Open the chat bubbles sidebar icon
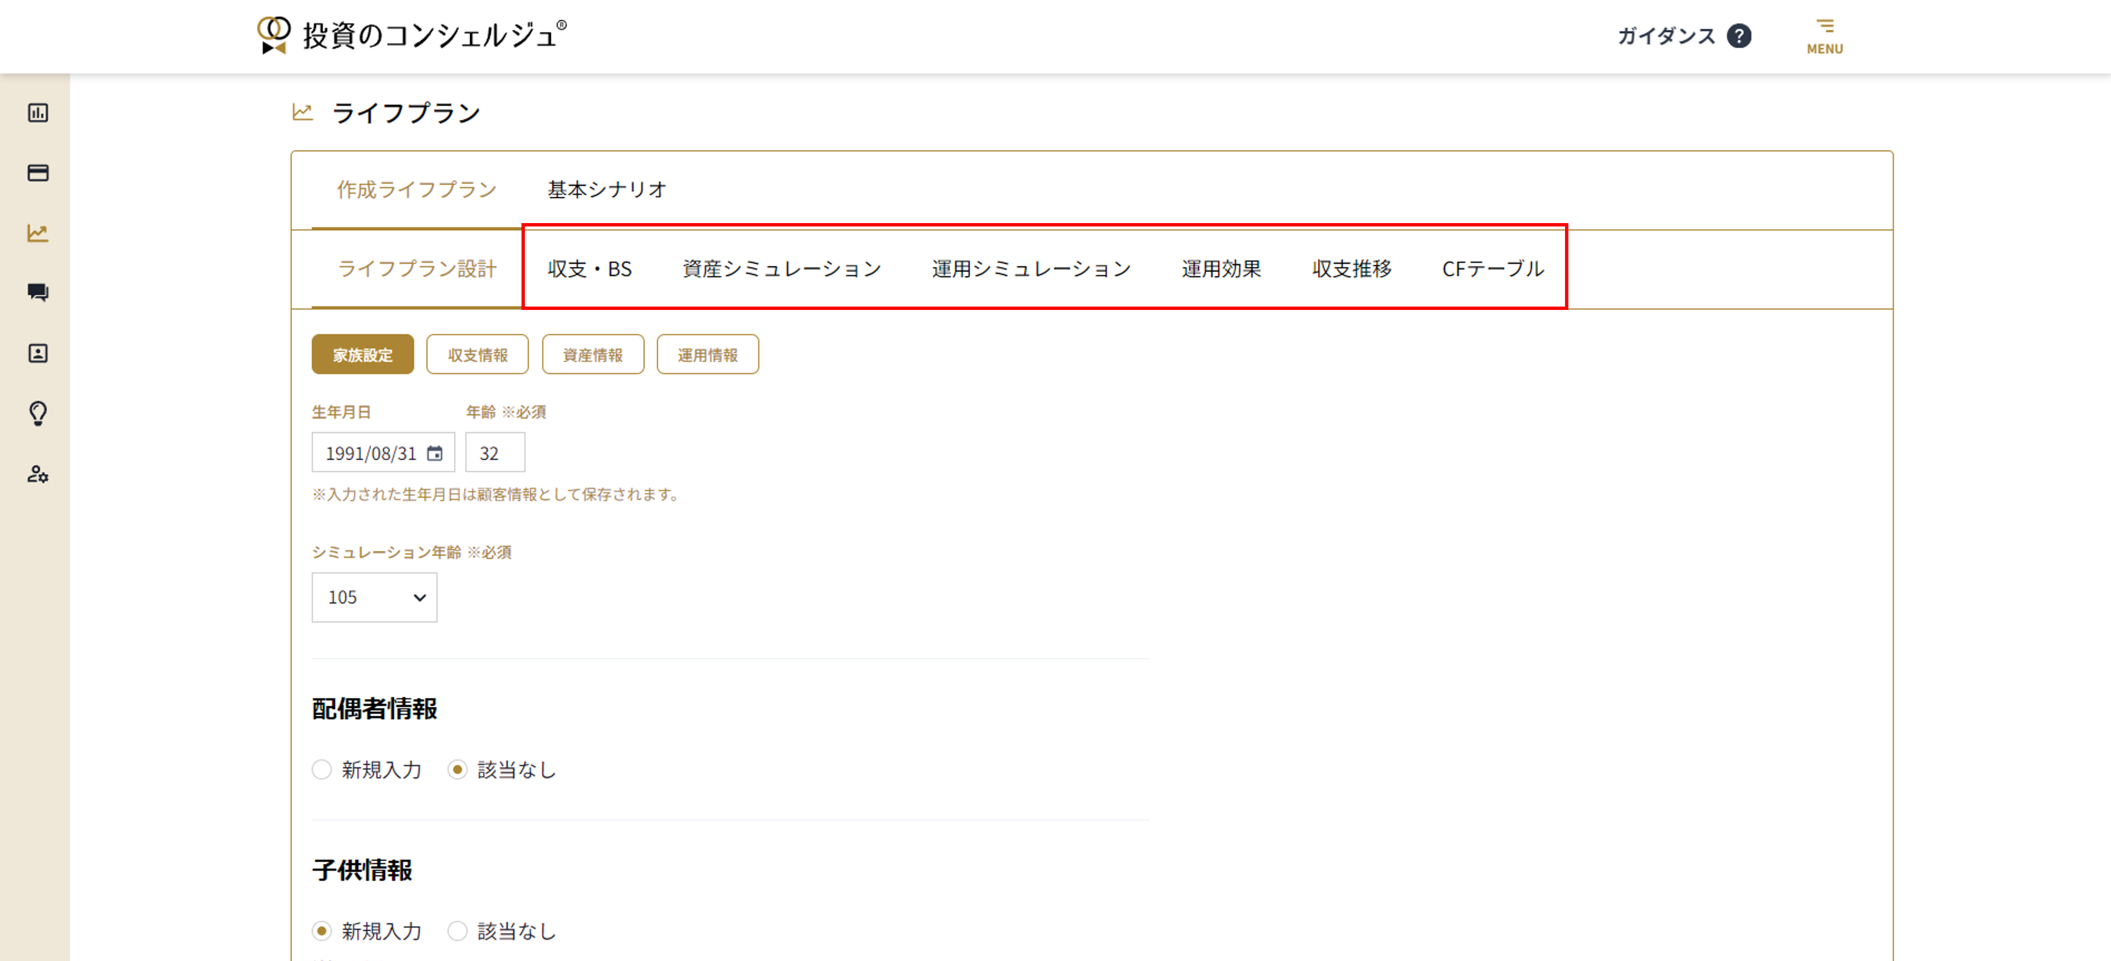 38,293
